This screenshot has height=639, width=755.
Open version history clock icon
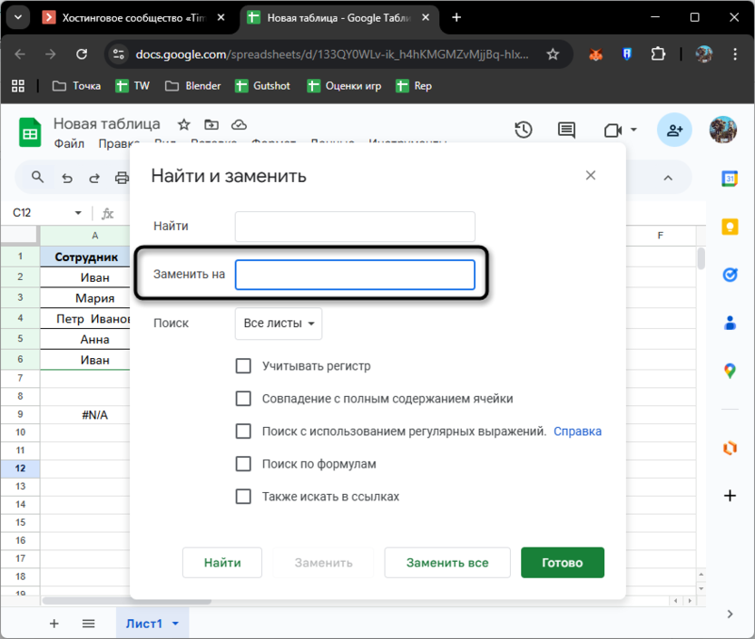[x=523, y=131]
